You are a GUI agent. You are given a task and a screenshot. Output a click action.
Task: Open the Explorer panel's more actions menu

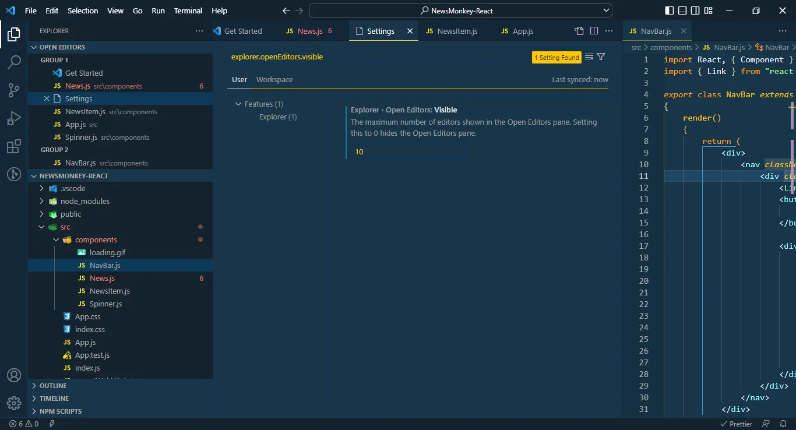[199, 31]
